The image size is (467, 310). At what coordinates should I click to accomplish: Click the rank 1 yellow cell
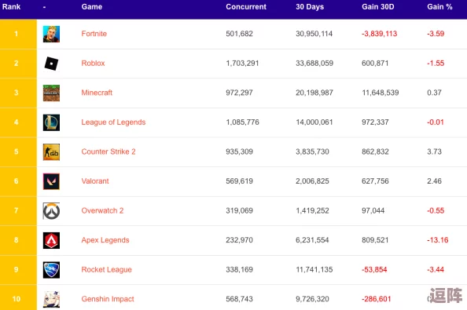pyautogui.click(x=18, y=34)
